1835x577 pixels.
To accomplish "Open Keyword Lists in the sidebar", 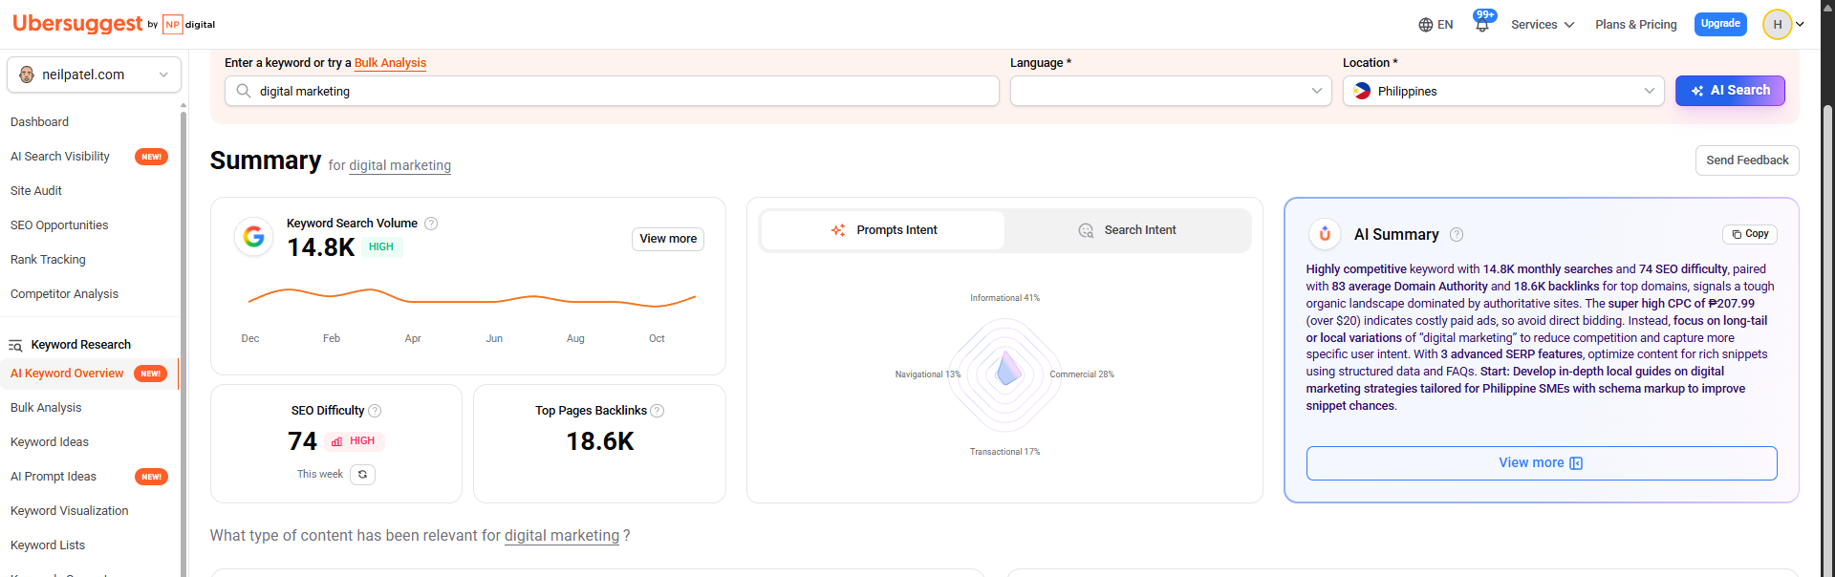I will click(48, 545).
